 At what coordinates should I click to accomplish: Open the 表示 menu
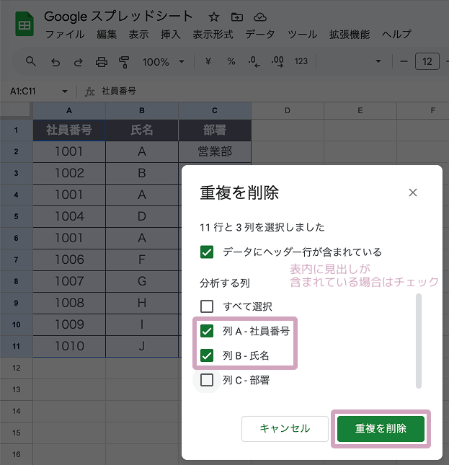pos(138,35)
